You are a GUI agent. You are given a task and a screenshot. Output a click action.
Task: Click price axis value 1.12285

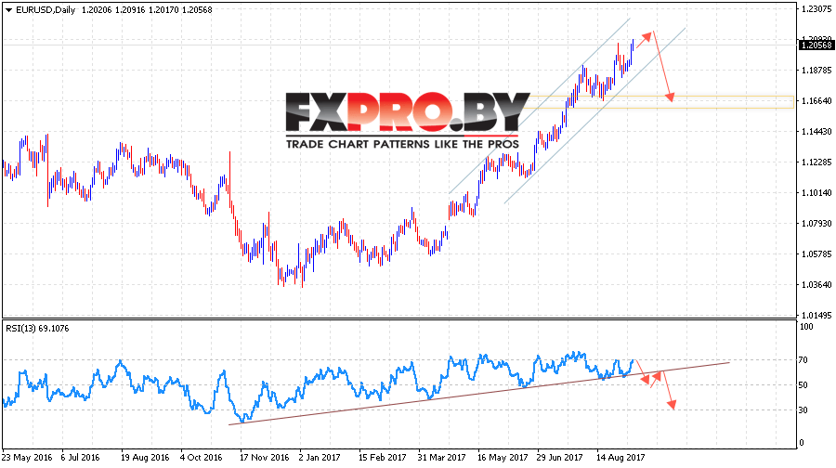[x=816, y=162]
